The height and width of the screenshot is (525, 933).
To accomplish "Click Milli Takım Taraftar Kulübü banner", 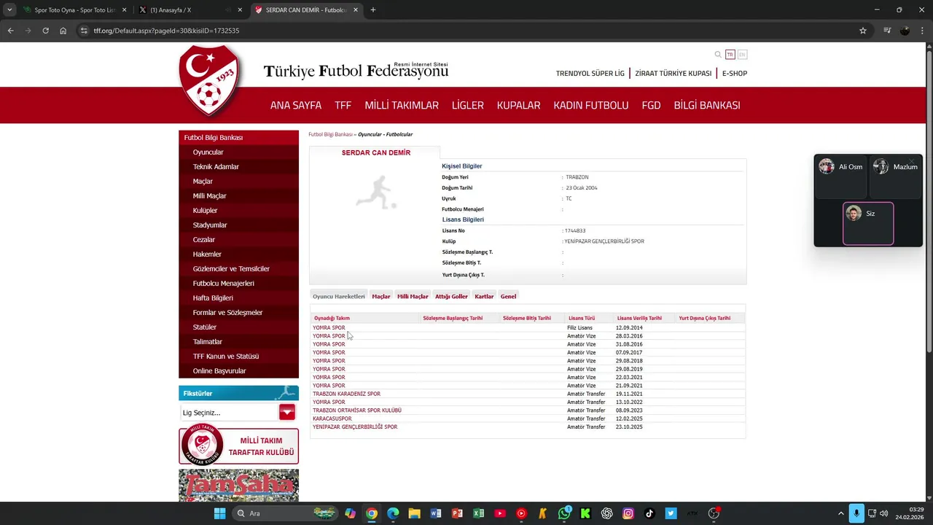I will point(239,446).
